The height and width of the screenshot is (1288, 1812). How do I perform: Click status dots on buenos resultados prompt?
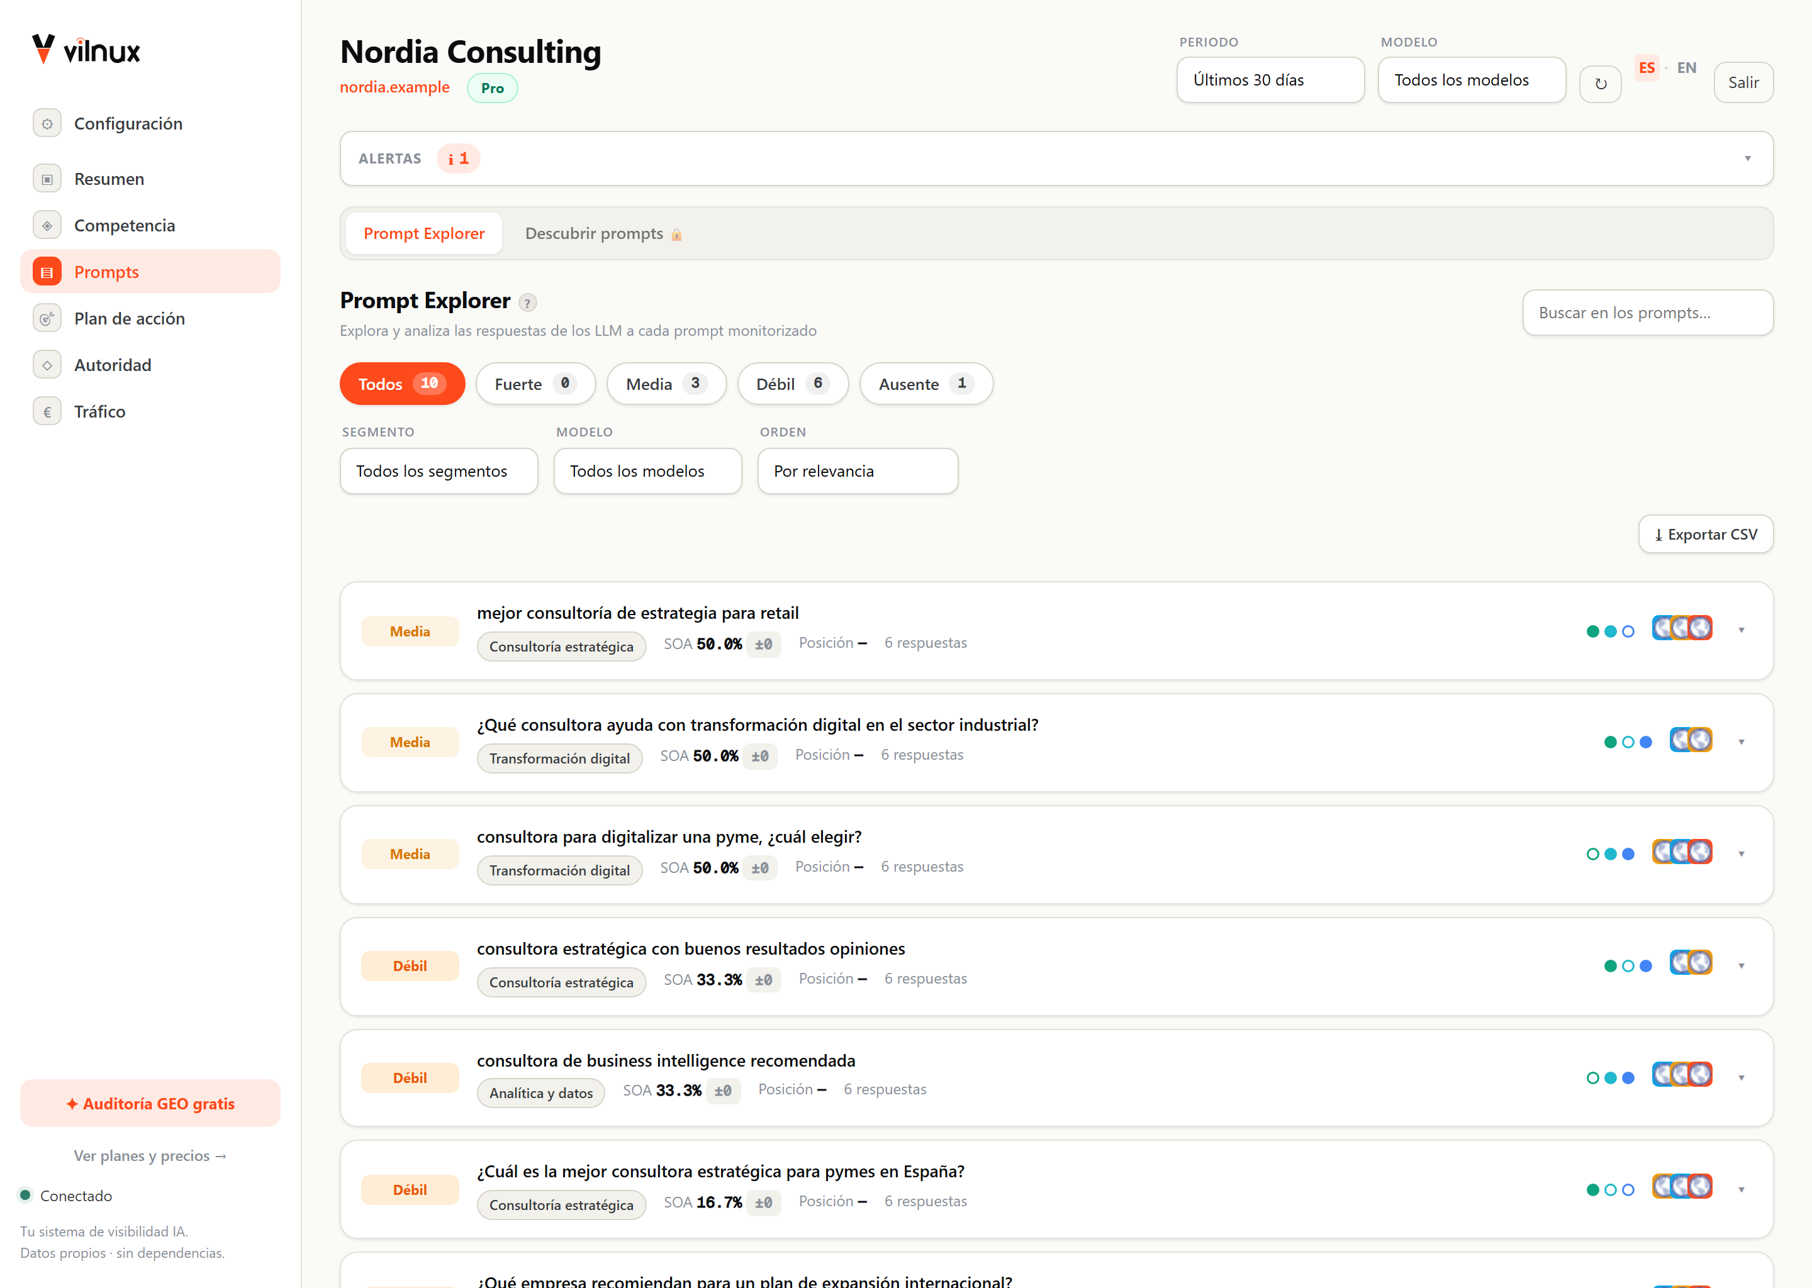(x=1628, y=966)
